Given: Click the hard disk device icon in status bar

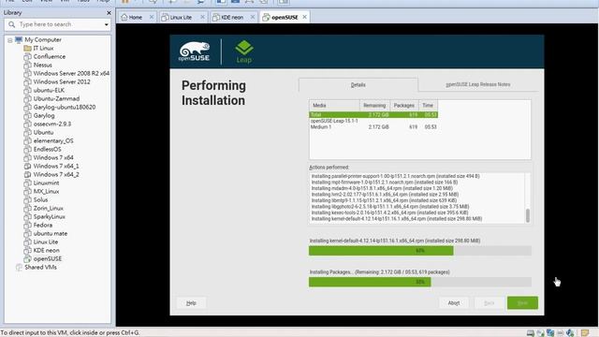Looking at the screenshot, I should 531,333.
